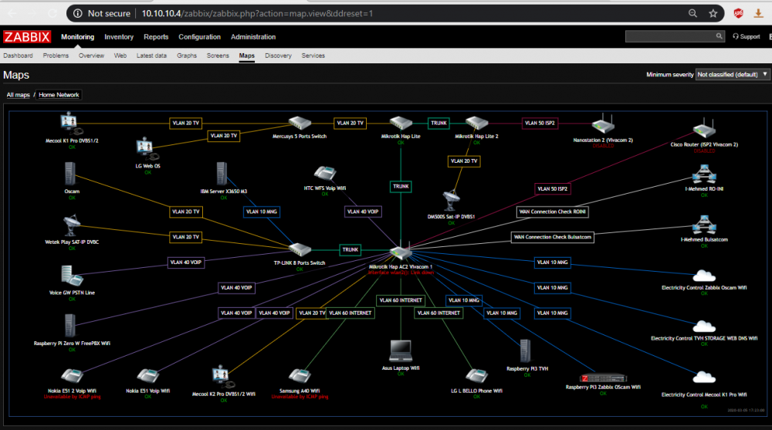
Task: Select the Mikrotik Hap Lite 2 icon
Action: coord(476,124)
